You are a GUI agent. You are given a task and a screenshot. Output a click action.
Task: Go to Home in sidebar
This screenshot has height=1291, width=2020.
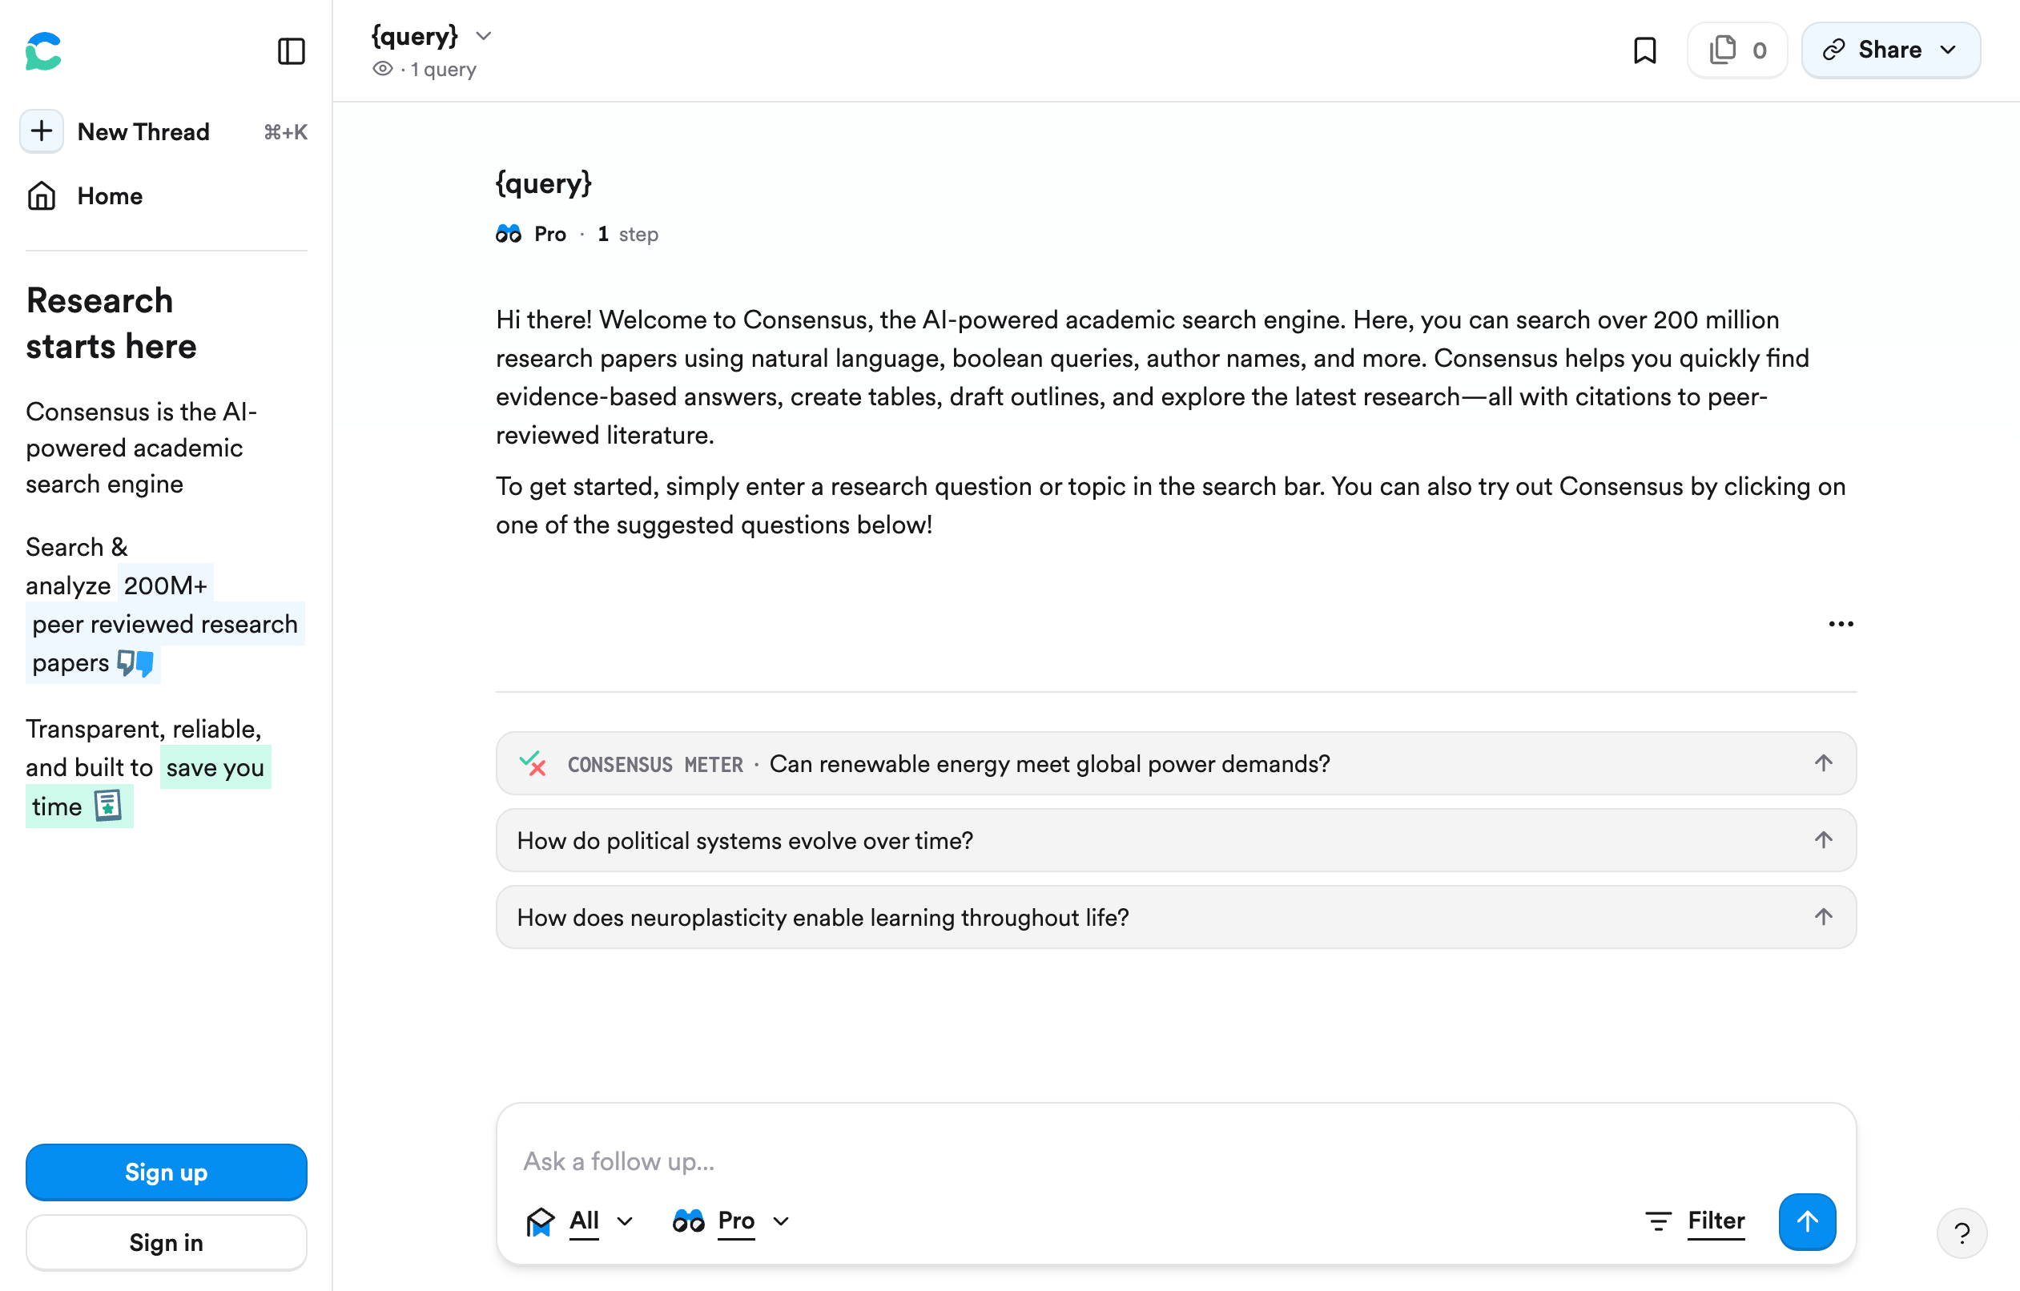point(109,196)
